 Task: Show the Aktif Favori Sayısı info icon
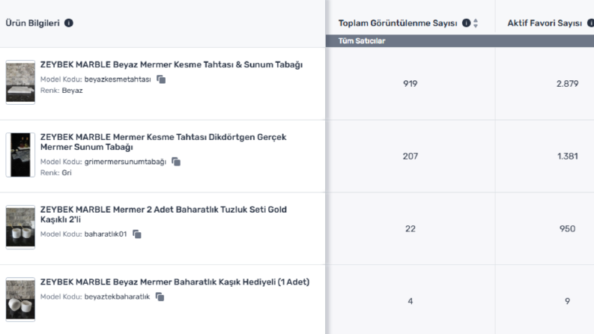pos(590,23)
